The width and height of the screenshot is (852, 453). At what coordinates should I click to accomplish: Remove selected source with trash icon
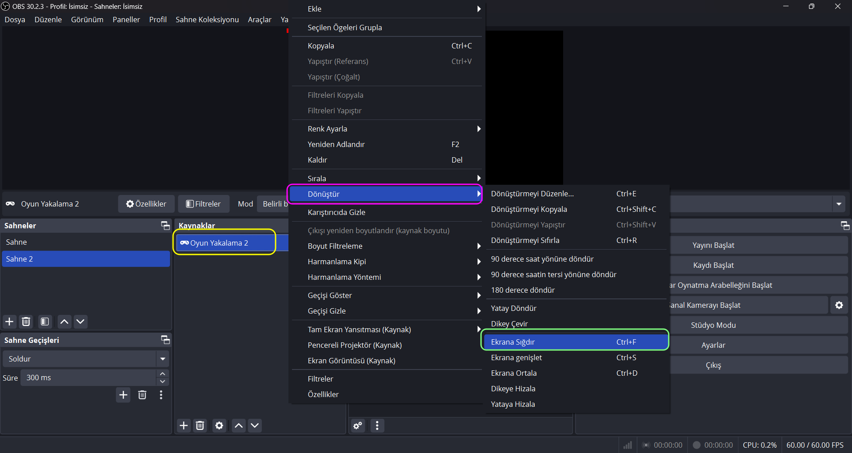(x=200, y=425)
